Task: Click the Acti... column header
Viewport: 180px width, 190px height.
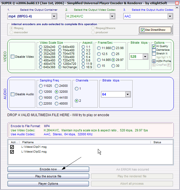Action: (x=14, y=142)
